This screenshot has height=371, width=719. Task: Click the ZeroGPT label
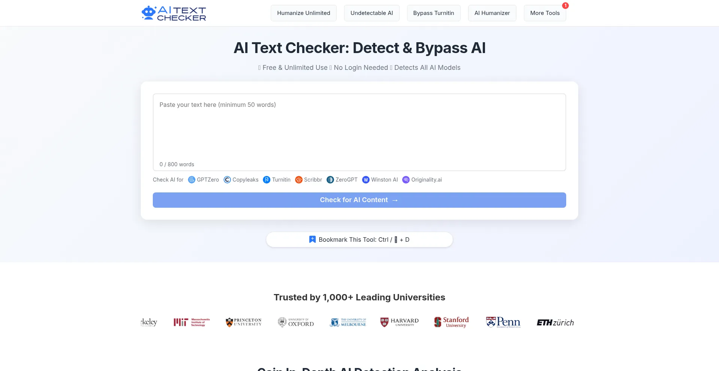(x=346, y=180)
